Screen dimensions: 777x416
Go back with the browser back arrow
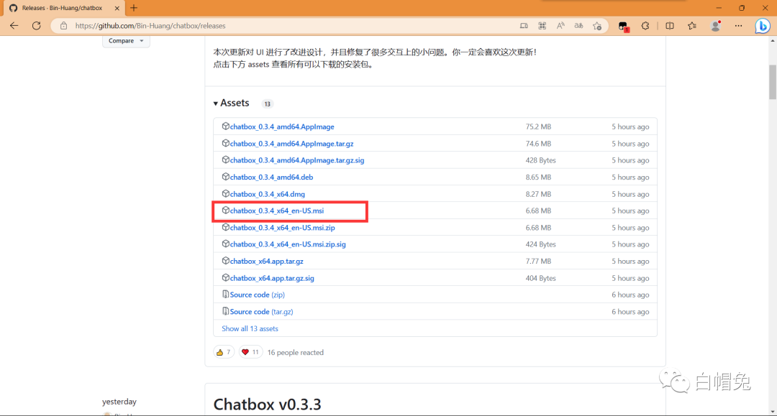[x=14, y=26]
